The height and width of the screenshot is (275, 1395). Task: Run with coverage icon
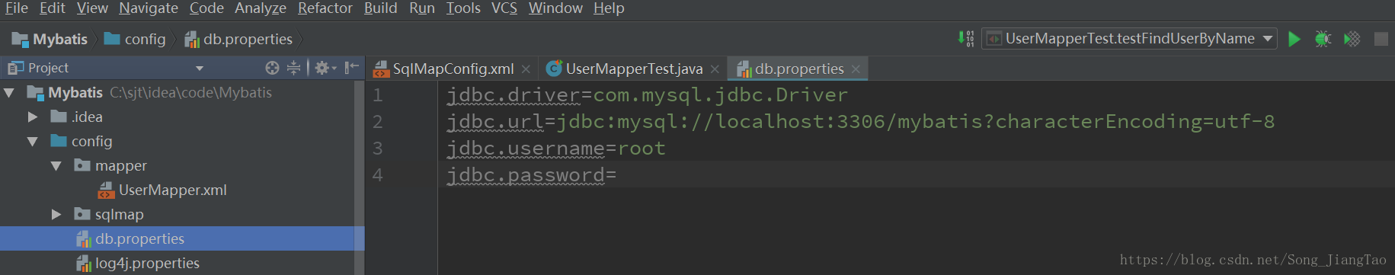pos(1352,39)
